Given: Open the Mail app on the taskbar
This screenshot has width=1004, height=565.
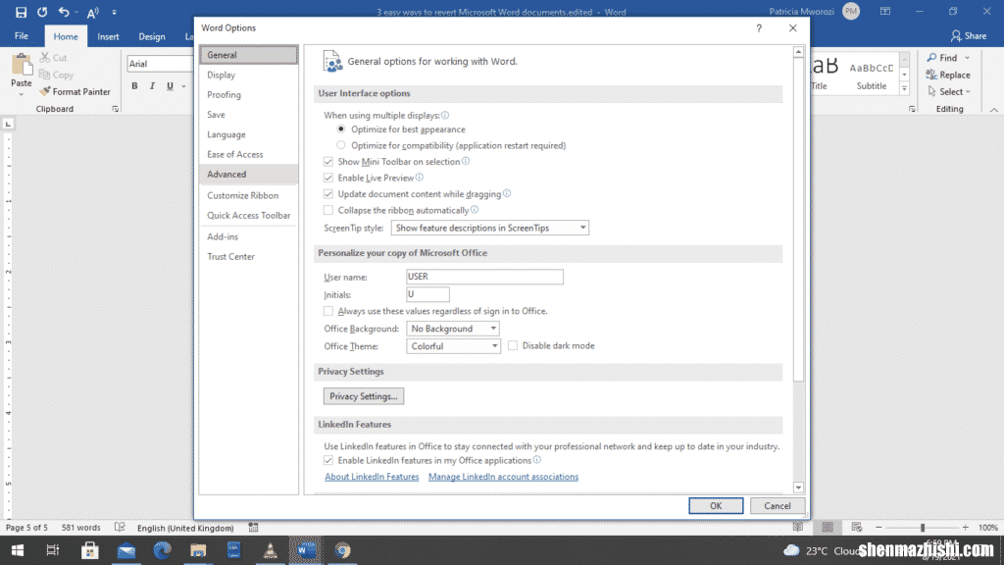Looking at the screenshot, I should (126, 550).
